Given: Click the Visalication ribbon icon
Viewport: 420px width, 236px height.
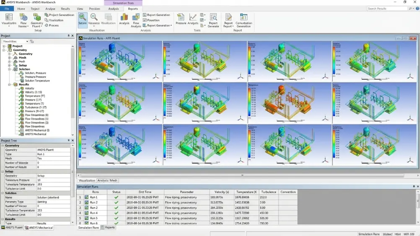Looking at the screenshot, I should (x=47, y=20).
